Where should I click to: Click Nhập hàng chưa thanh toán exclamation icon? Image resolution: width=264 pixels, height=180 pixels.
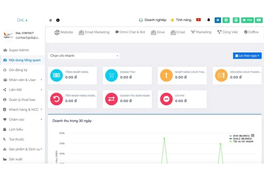tap(166, 75)
